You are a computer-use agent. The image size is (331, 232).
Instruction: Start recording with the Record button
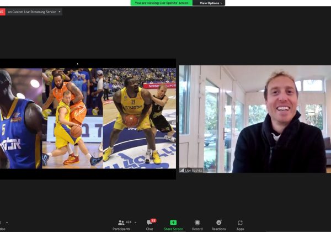pyautogui.click(x=197, y=225)
